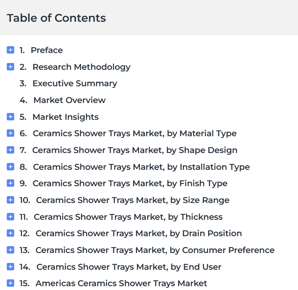Click plus icon beside Drain Position chapter

click(10, 233)
